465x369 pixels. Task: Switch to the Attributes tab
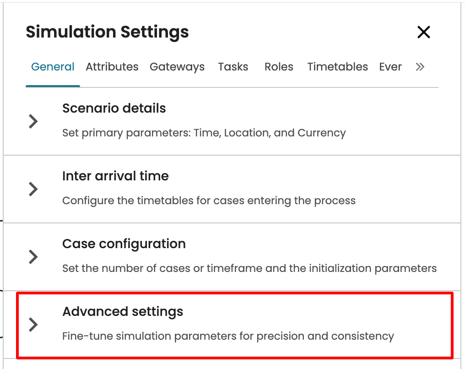coord(112,67)
